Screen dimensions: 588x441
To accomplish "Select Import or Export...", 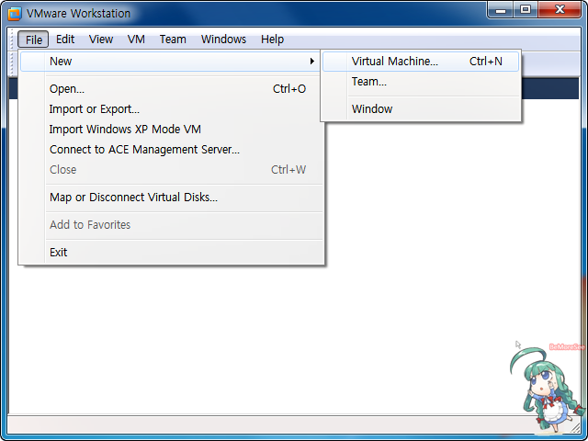I will click(172, 109).
